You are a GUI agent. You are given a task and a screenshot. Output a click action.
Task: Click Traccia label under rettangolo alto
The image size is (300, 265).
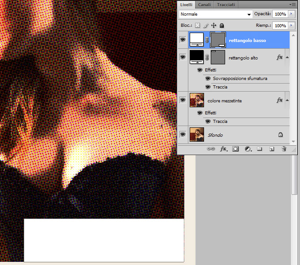220,87
